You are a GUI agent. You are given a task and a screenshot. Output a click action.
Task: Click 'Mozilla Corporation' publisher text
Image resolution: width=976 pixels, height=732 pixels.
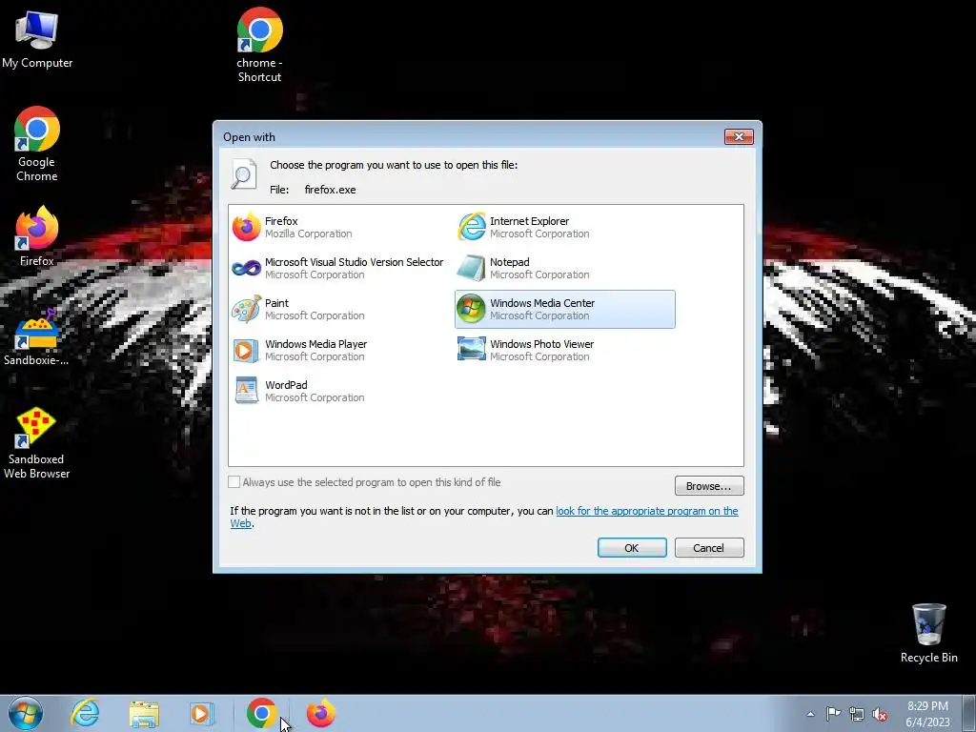(309, 234)
